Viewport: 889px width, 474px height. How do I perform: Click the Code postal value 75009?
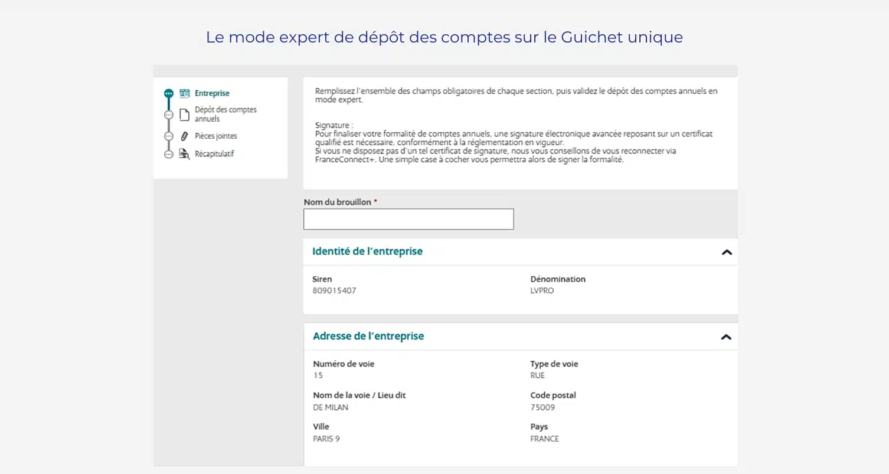coord(542,407)
